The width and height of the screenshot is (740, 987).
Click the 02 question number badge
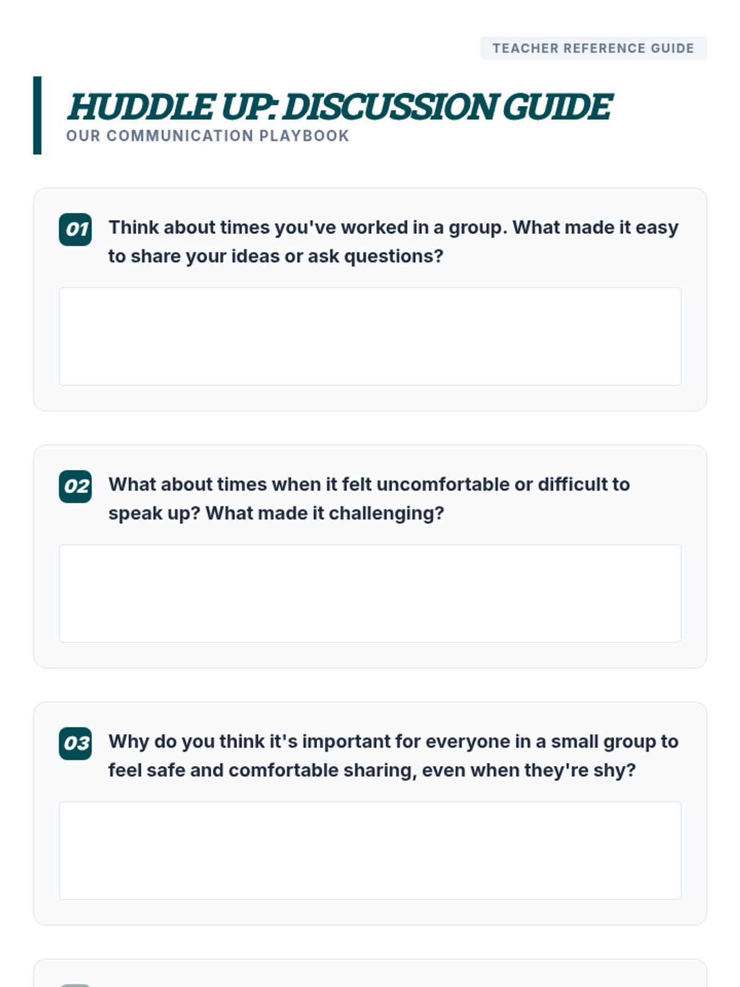tap(75, 486)
